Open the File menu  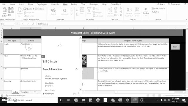point(4,4)
